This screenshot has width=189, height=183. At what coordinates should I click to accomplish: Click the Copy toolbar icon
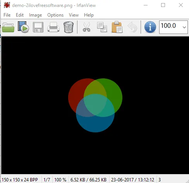(x=102, y=27)
